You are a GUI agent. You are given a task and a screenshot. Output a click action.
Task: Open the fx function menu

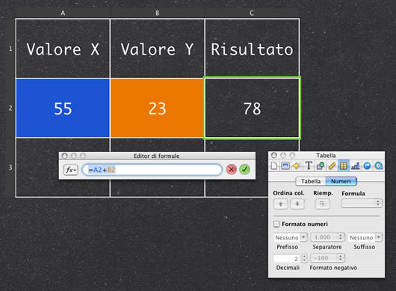[71, 170]
